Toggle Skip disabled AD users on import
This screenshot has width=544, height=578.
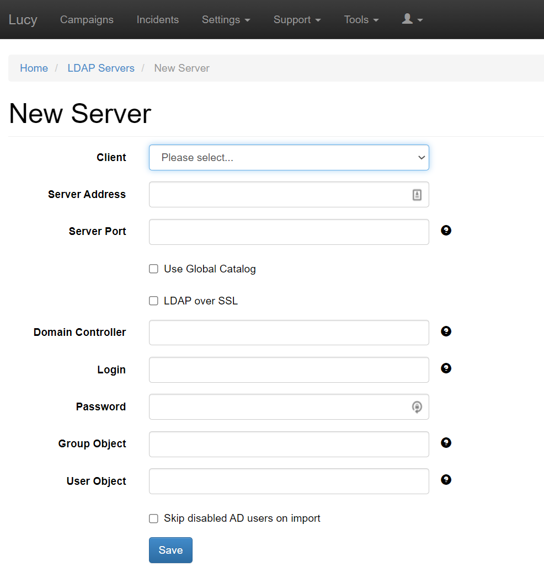click(153, 518)
